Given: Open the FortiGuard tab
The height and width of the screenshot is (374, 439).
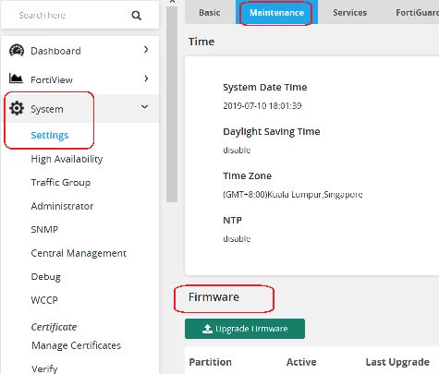Looking at the screenshot, I should click(417, 13).
